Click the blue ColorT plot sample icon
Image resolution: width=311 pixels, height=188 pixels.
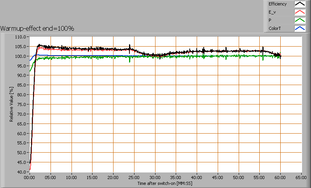299,28
